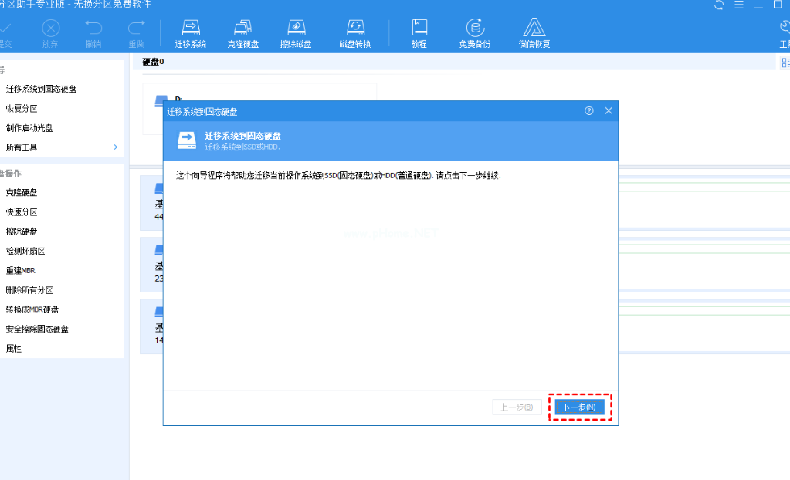Screen dimensions: 790x480
Task: Close the 迁移系统到固态硬盘 dialog
Action: pyautogui.click(x=609, y=111)
